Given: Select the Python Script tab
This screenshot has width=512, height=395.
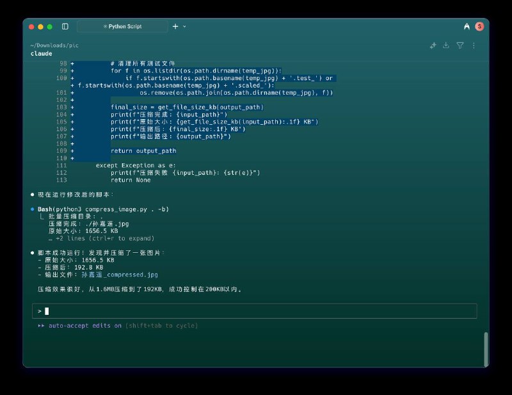Looking at the screenshot, I should (x=122, y=26).
